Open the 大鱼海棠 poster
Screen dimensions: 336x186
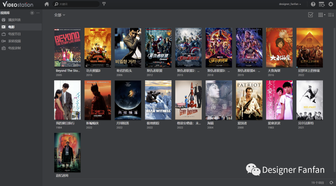pyautogui.click(x=279, y=48)
